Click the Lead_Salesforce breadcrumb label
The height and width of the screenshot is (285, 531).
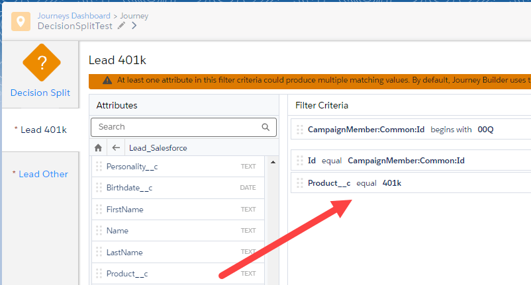(158, 148)
